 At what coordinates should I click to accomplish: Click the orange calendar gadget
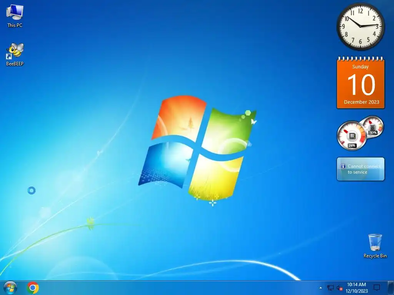tap(361, 83)
